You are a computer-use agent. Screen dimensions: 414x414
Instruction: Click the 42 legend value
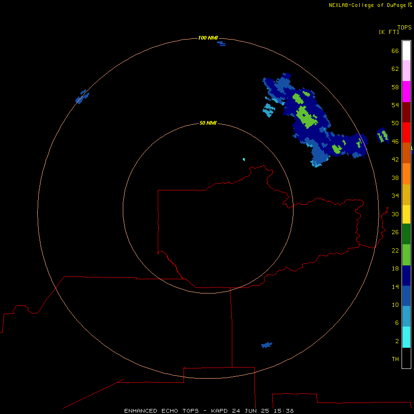point(395,159)
